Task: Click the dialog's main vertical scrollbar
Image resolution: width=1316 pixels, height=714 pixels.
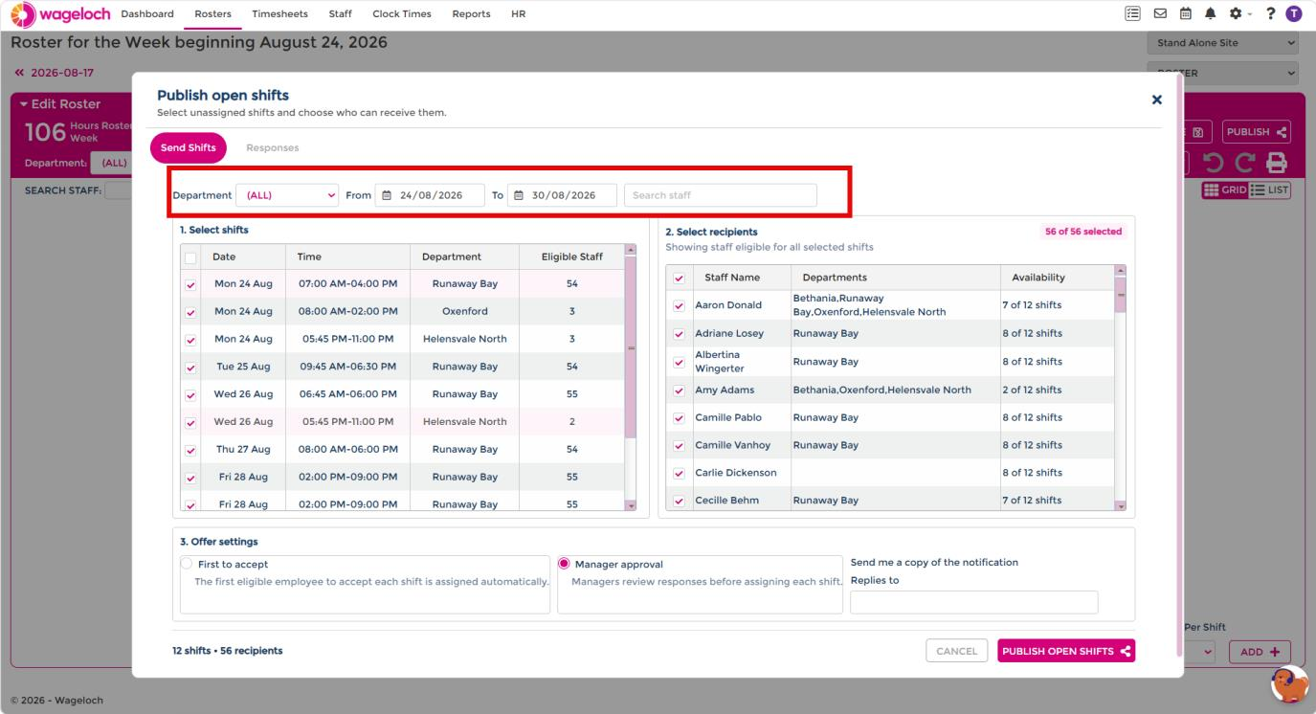Action: [x=1179, y=364]
